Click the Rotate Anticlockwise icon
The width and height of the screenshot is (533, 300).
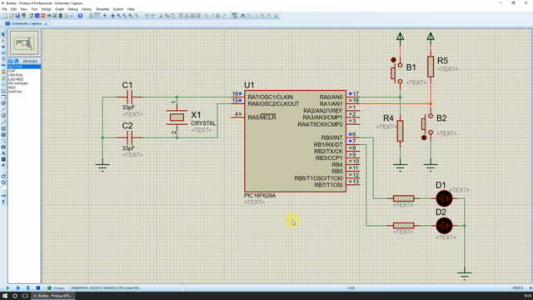[x=3, y=182]
